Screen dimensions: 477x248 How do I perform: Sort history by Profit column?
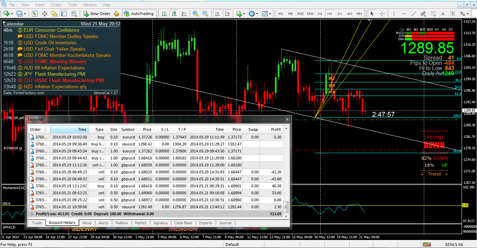coord(271,129)
